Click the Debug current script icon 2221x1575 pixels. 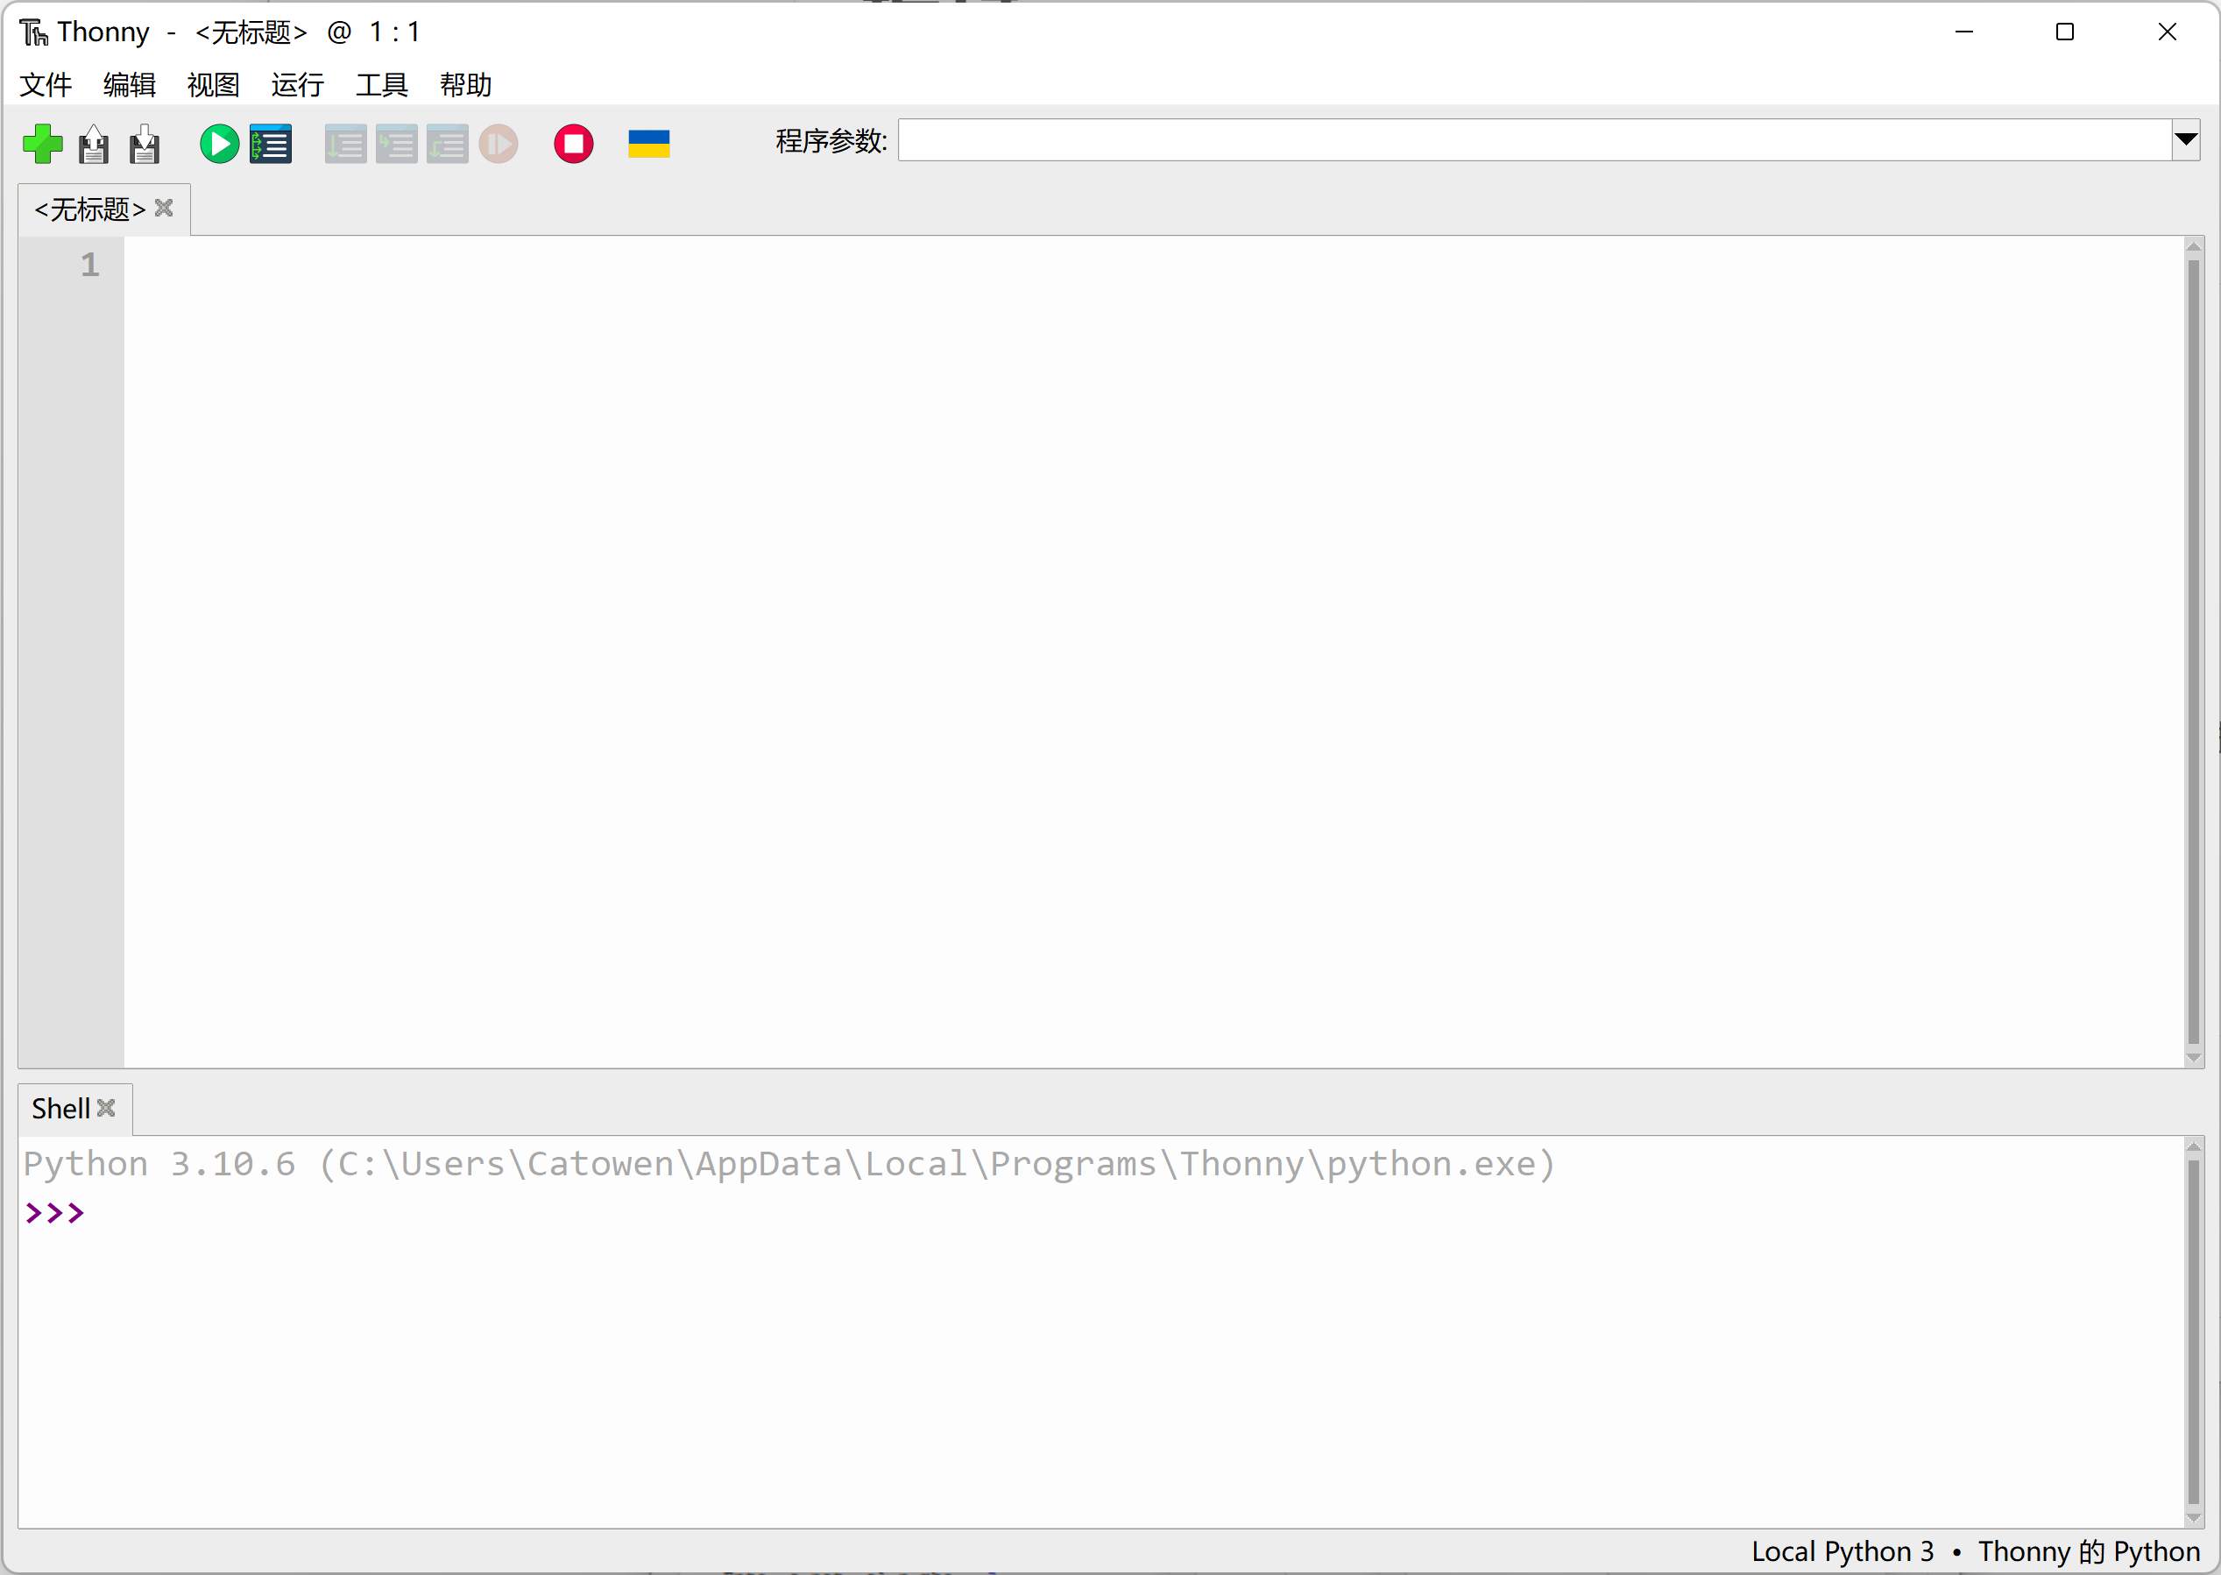271,144
